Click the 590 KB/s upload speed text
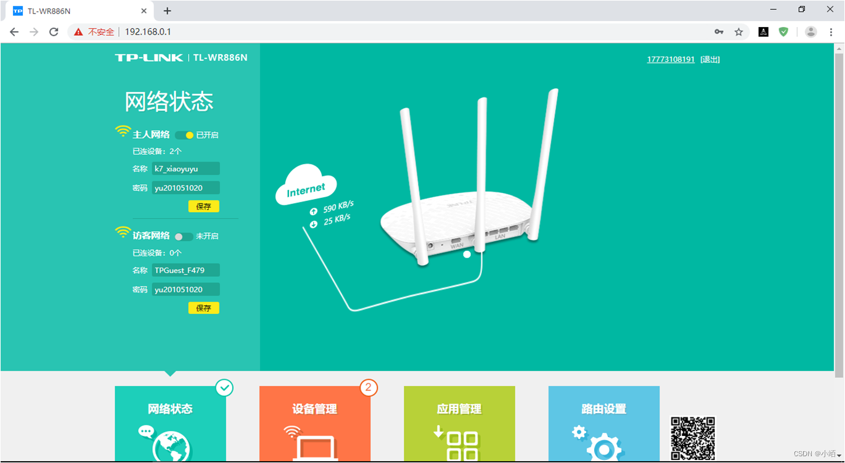 [x=338, y=207]
